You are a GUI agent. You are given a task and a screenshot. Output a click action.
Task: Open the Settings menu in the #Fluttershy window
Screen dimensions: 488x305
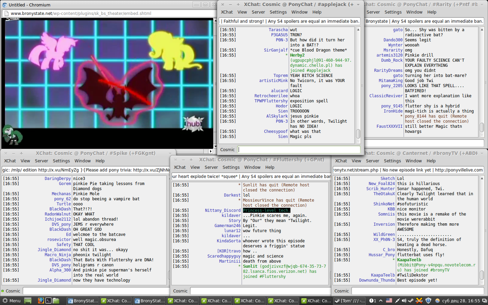(x=231, y=167)
